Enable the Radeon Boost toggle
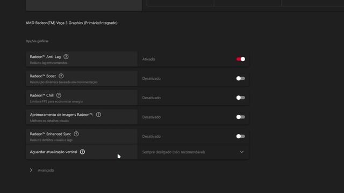344x193 pixels. click(x=241, y=78)
